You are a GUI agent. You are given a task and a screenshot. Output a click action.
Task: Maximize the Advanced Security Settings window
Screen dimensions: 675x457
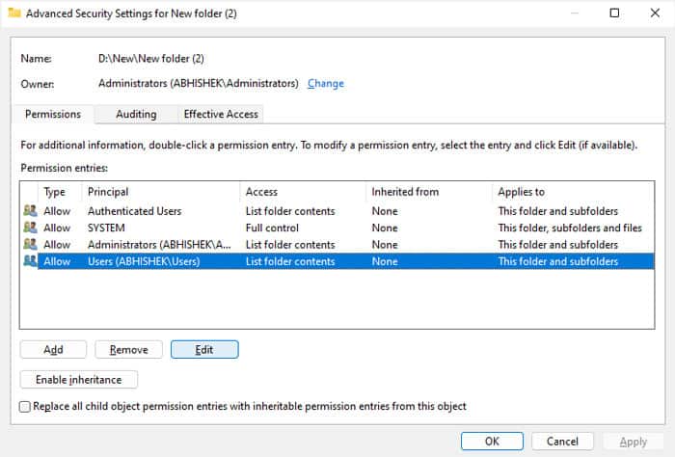click(x=615, y=13)
